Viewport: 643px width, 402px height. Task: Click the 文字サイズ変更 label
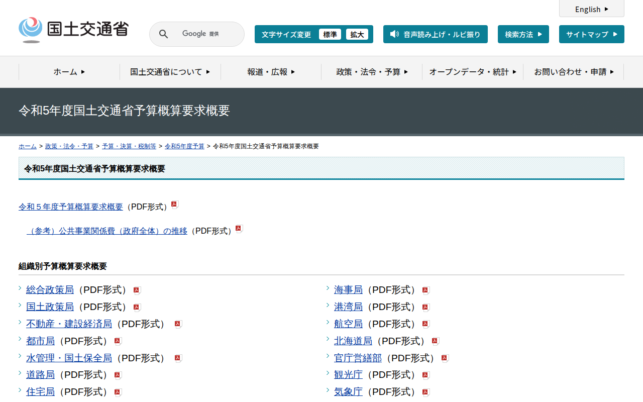[x=286, y=34]
